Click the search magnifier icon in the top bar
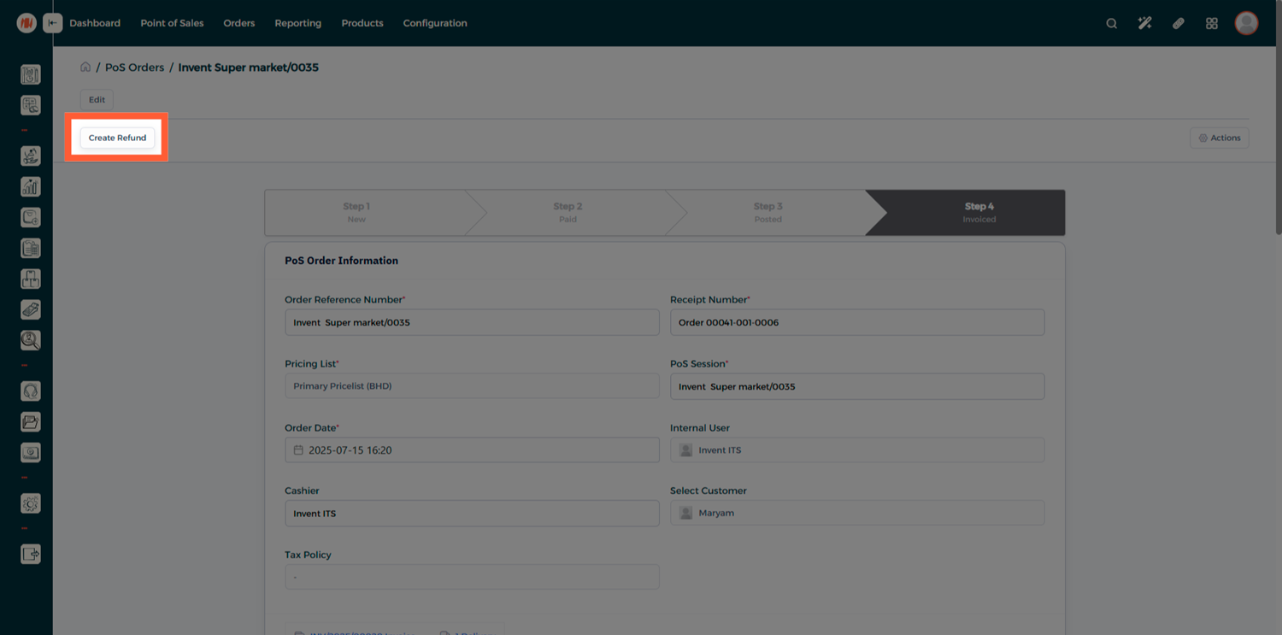 [x=1111, y=23]
